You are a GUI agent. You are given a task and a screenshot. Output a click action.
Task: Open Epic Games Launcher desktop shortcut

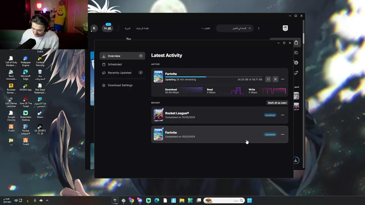[11, 102]
